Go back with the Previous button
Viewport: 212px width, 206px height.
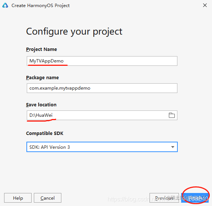[x=164, y=198]
